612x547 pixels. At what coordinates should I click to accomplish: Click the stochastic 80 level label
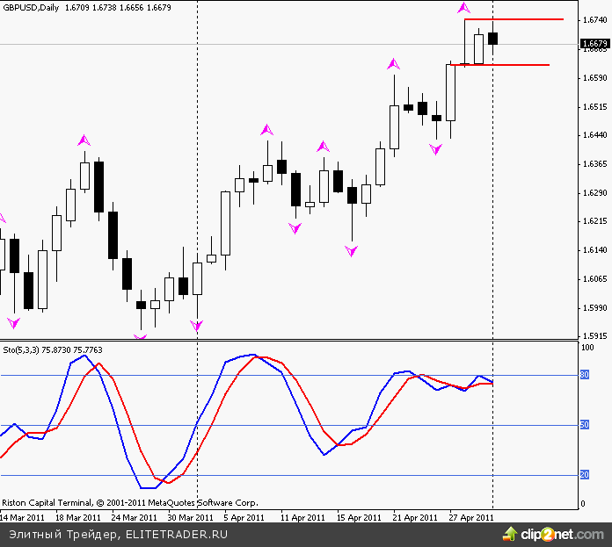(584, 375)
